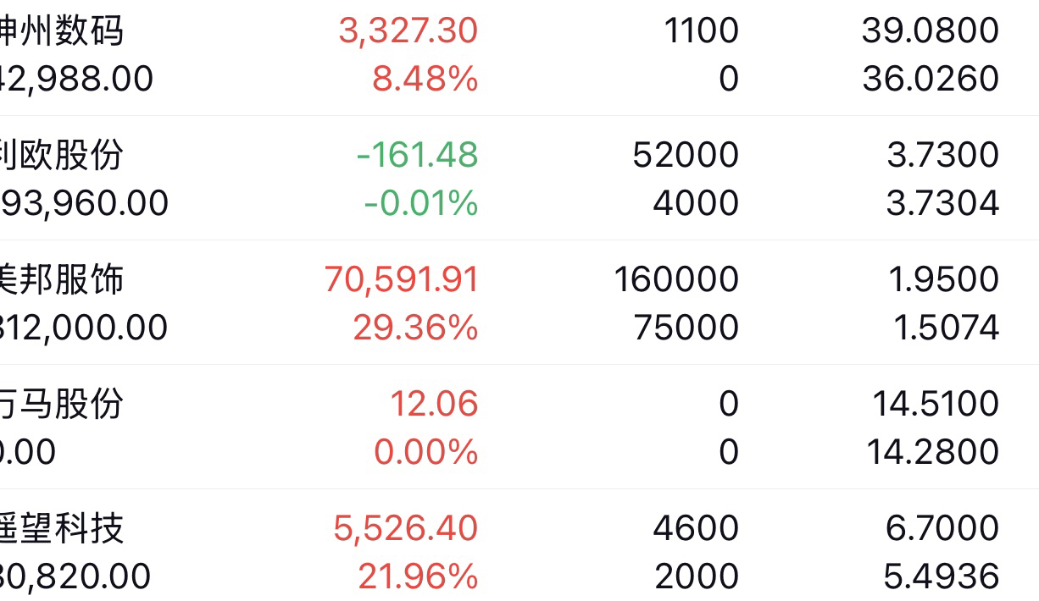This screenshot has height=601, width=1039.
Task: Click the 160000 holding quantity
Action: point(676,279)
